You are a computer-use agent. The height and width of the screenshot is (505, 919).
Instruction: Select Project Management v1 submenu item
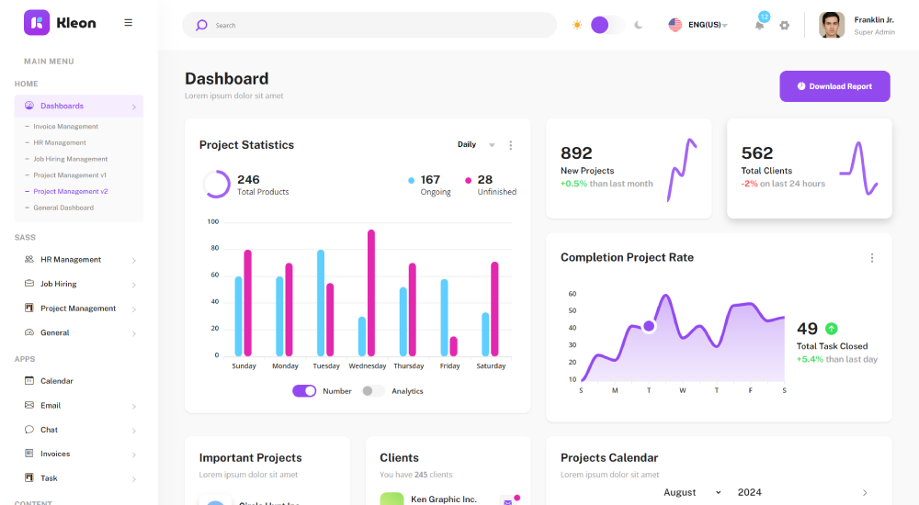70,175
